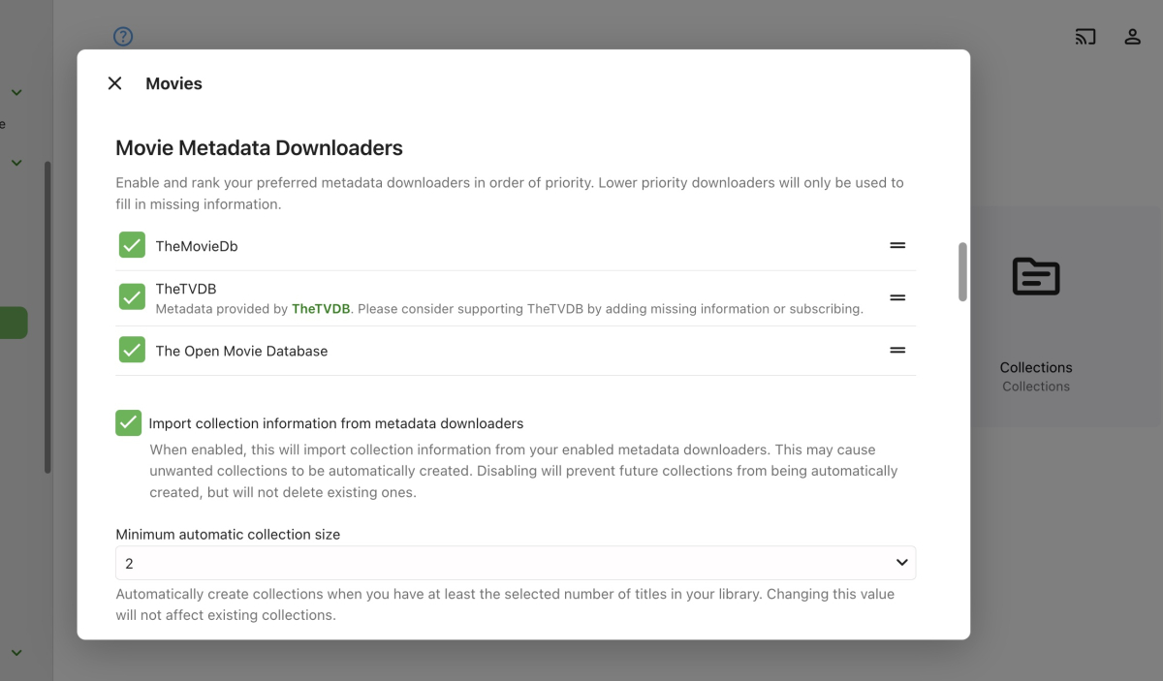Collapse the top sidebar chevron

tap(16, 93)
